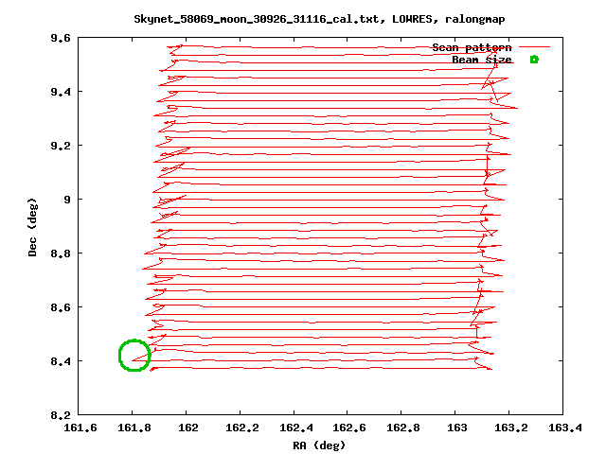Click RA tick label 162
This screenshot has width=606, height=454.
(x=187, y=428)
